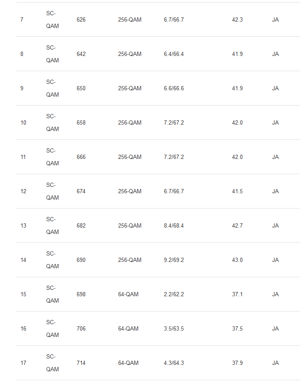This screenshot has height=381, width=308.
Task: Click the 6.4/66.4 power level value
Action: point(174,54)
